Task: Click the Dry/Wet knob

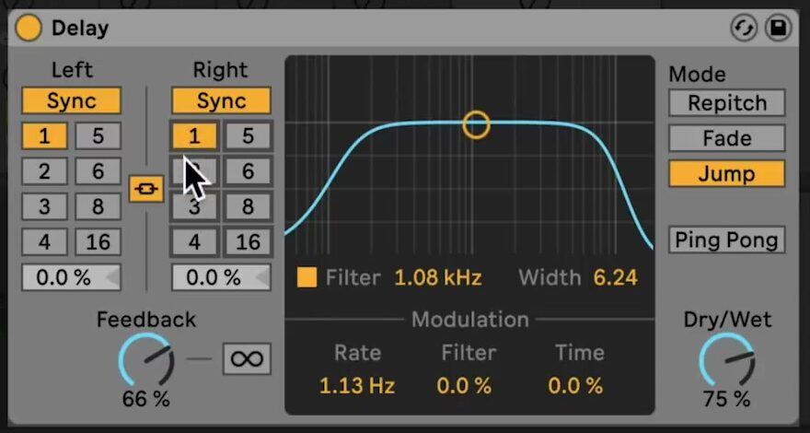Action: 727,359
